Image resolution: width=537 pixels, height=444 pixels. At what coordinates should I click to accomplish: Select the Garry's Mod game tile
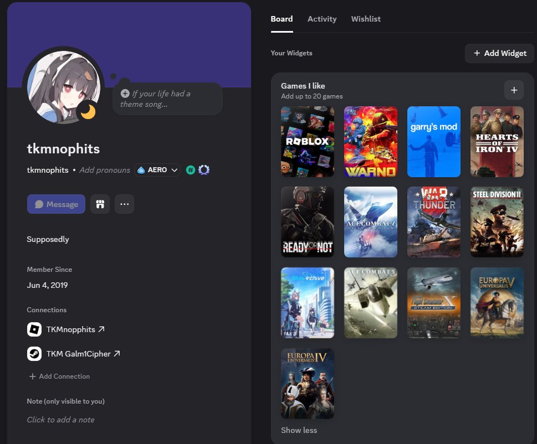click(434, 142)
